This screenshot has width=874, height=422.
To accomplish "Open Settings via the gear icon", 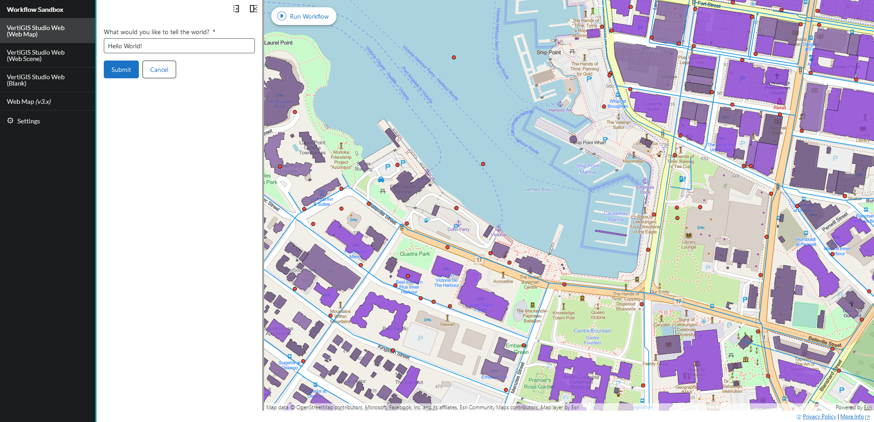I will [10, 121].
